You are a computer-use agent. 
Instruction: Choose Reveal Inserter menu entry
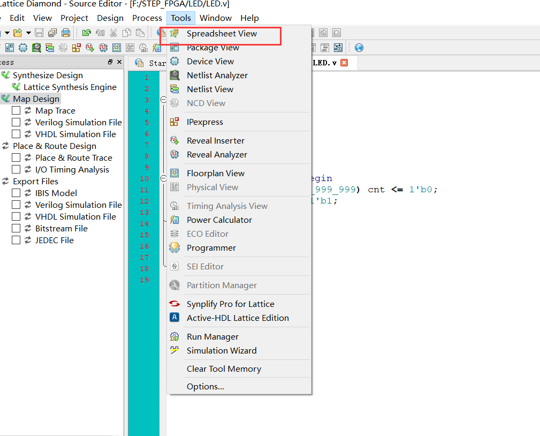tap(239, 141)
